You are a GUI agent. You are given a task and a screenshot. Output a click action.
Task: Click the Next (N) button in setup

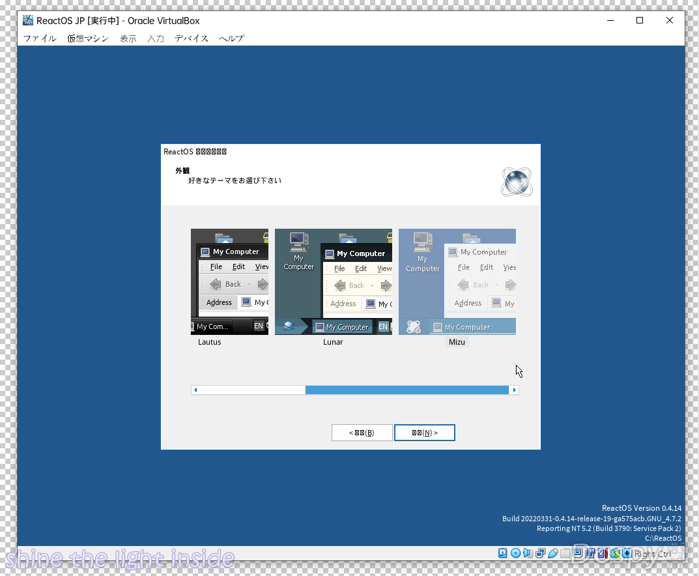pos(425,433)
